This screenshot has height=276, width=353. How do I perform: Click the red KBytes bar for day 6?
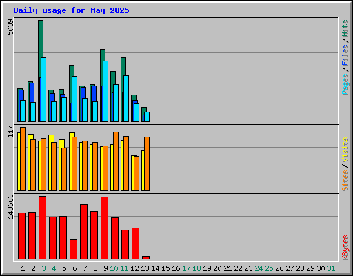pos(73,249)
